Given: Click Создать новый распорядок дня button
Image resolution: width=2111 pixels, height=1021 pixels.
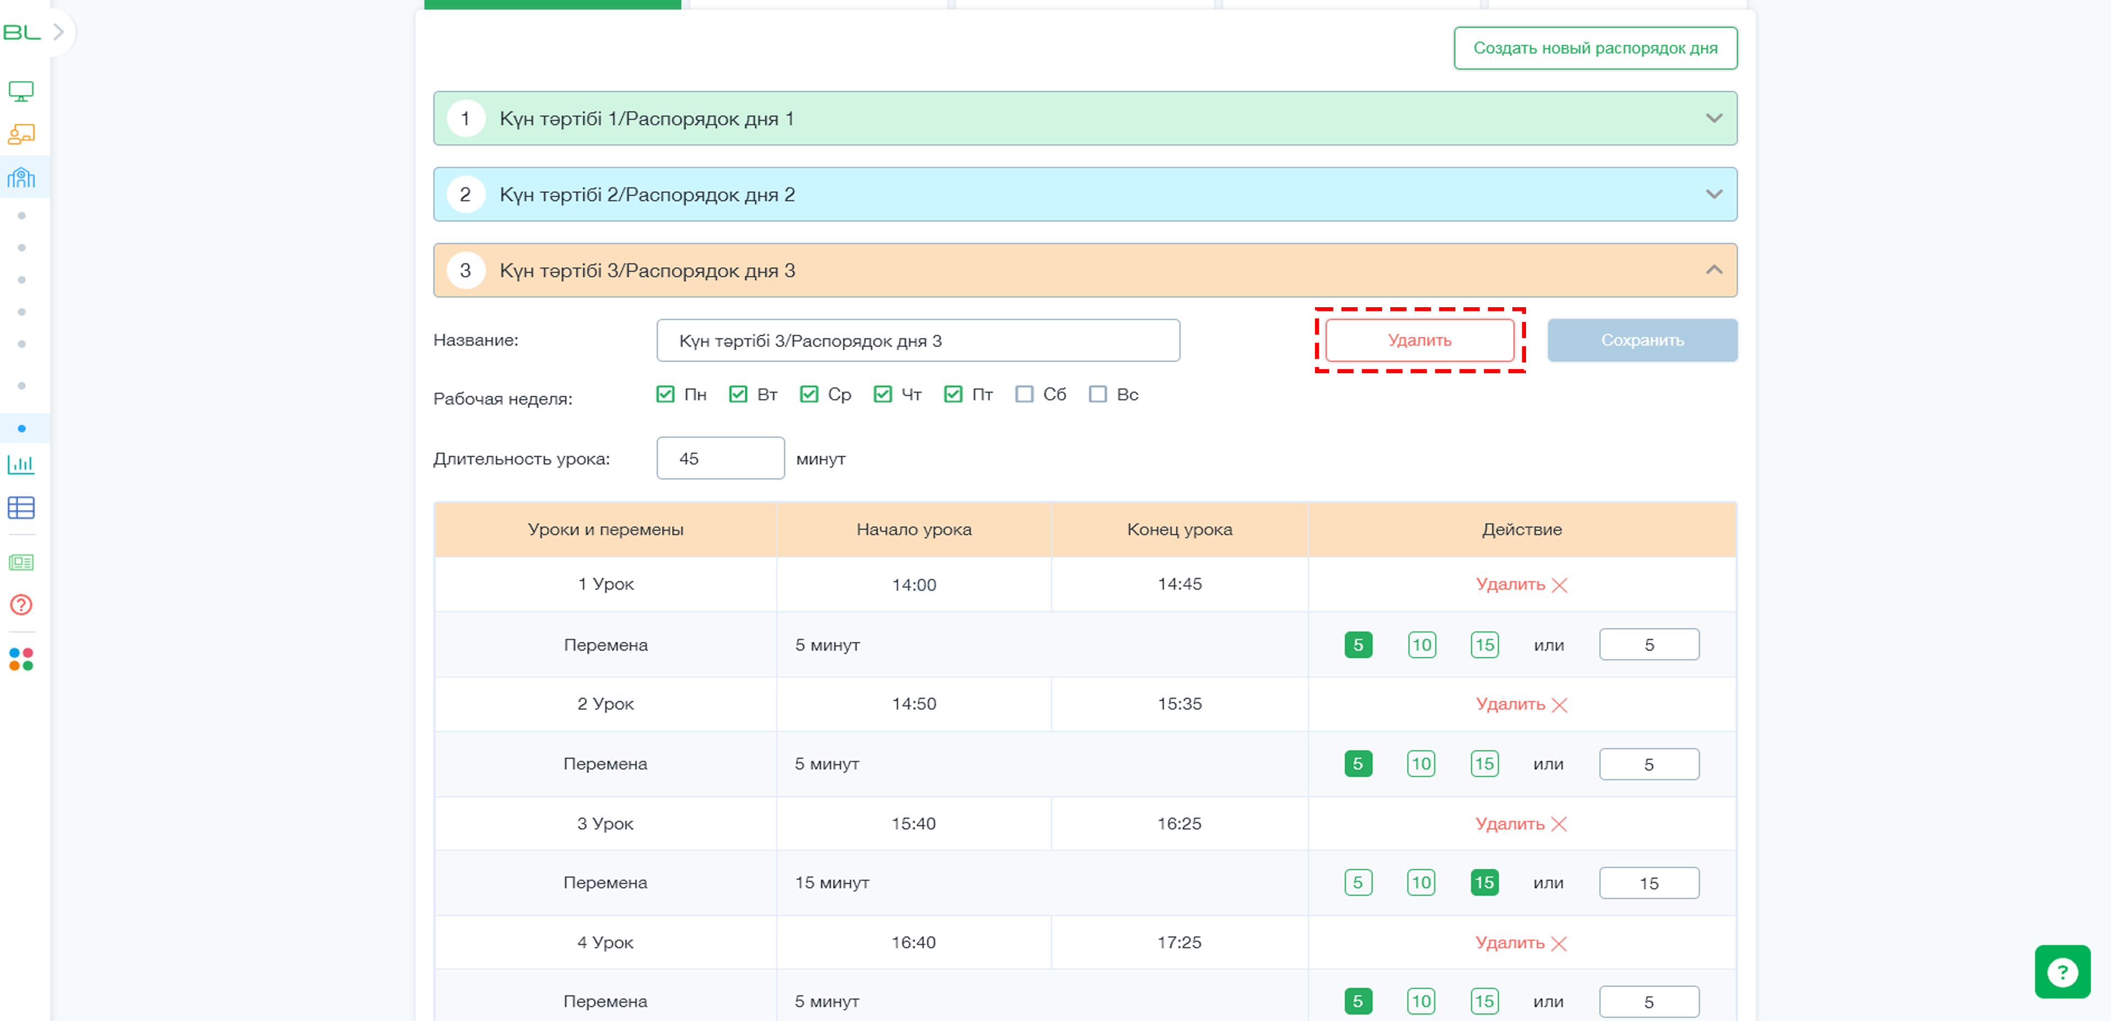Looking at the screenshot, I should (x=1595, y=48).
